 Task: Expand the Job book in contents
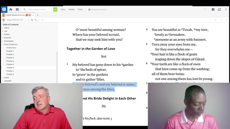pyautogui.click(x=3, y=31)
